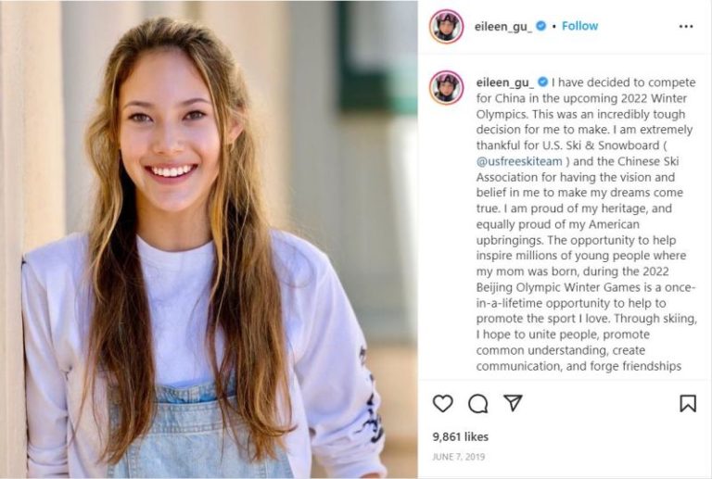The image size is (712, 479).
Task: Open comments via the speech bubble icon
Action: click(x=478, y=403)
